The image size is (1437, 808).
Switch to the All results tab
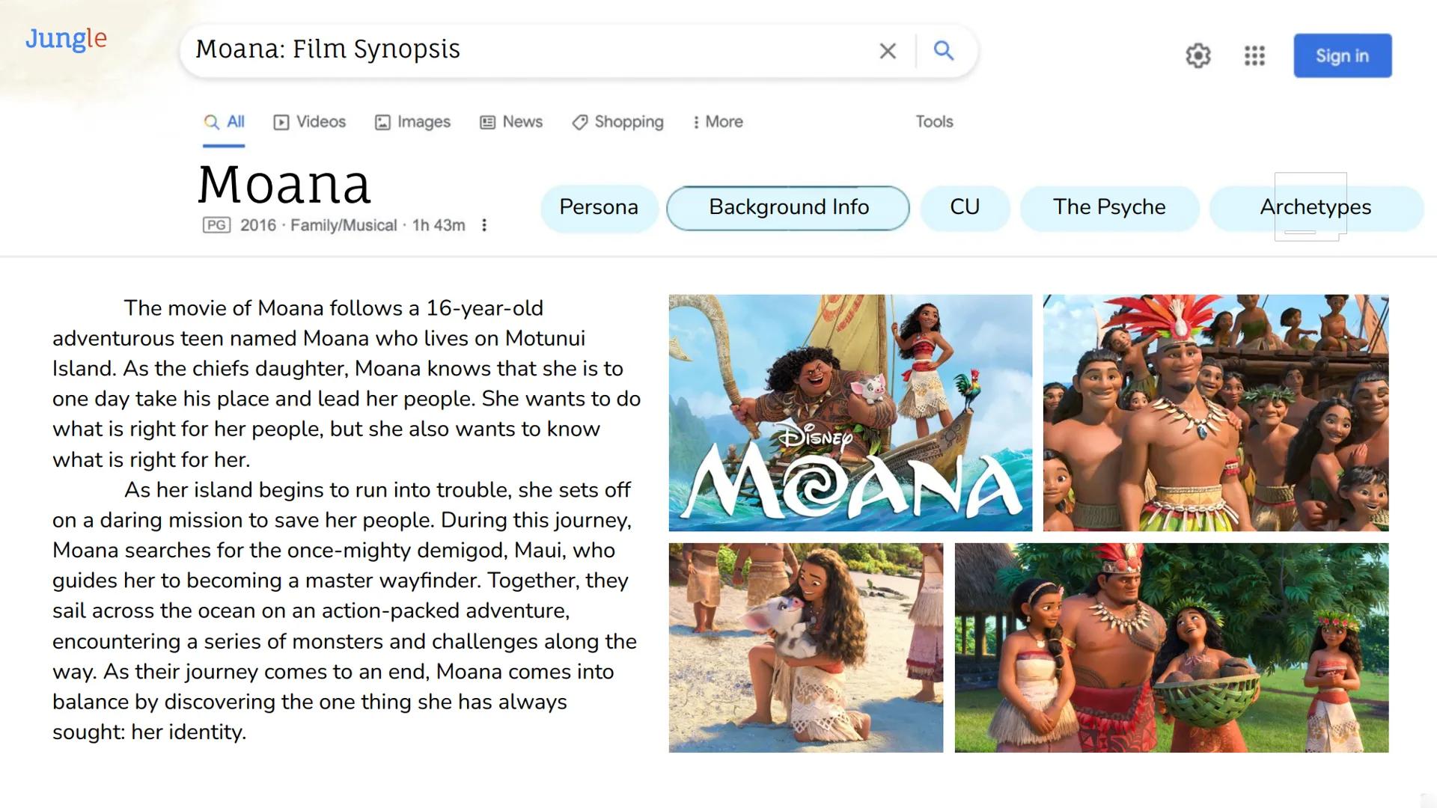click(223, 121)
